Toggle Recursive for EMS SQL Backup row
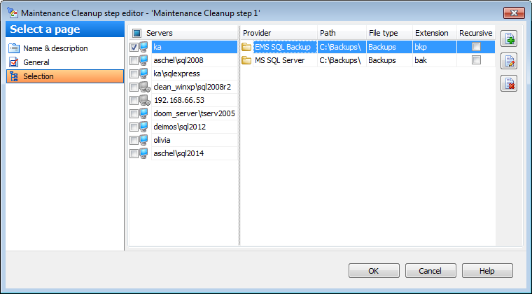 click(476, 47)
